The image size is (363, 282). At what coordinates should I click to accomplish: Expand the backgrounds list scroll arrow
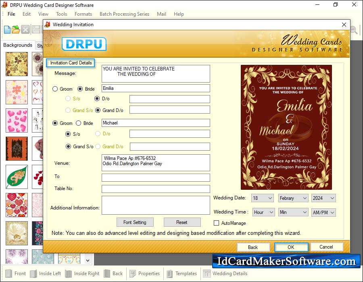click(x=88, y=261)
